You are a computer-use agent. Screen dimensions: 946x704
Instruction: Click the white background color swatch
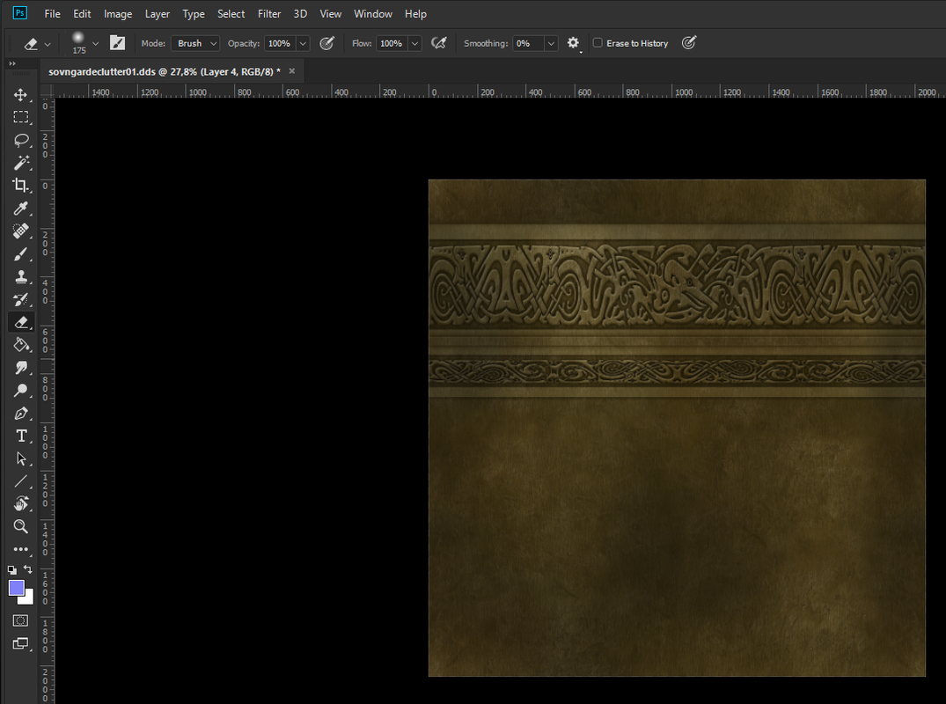(28, 598)
